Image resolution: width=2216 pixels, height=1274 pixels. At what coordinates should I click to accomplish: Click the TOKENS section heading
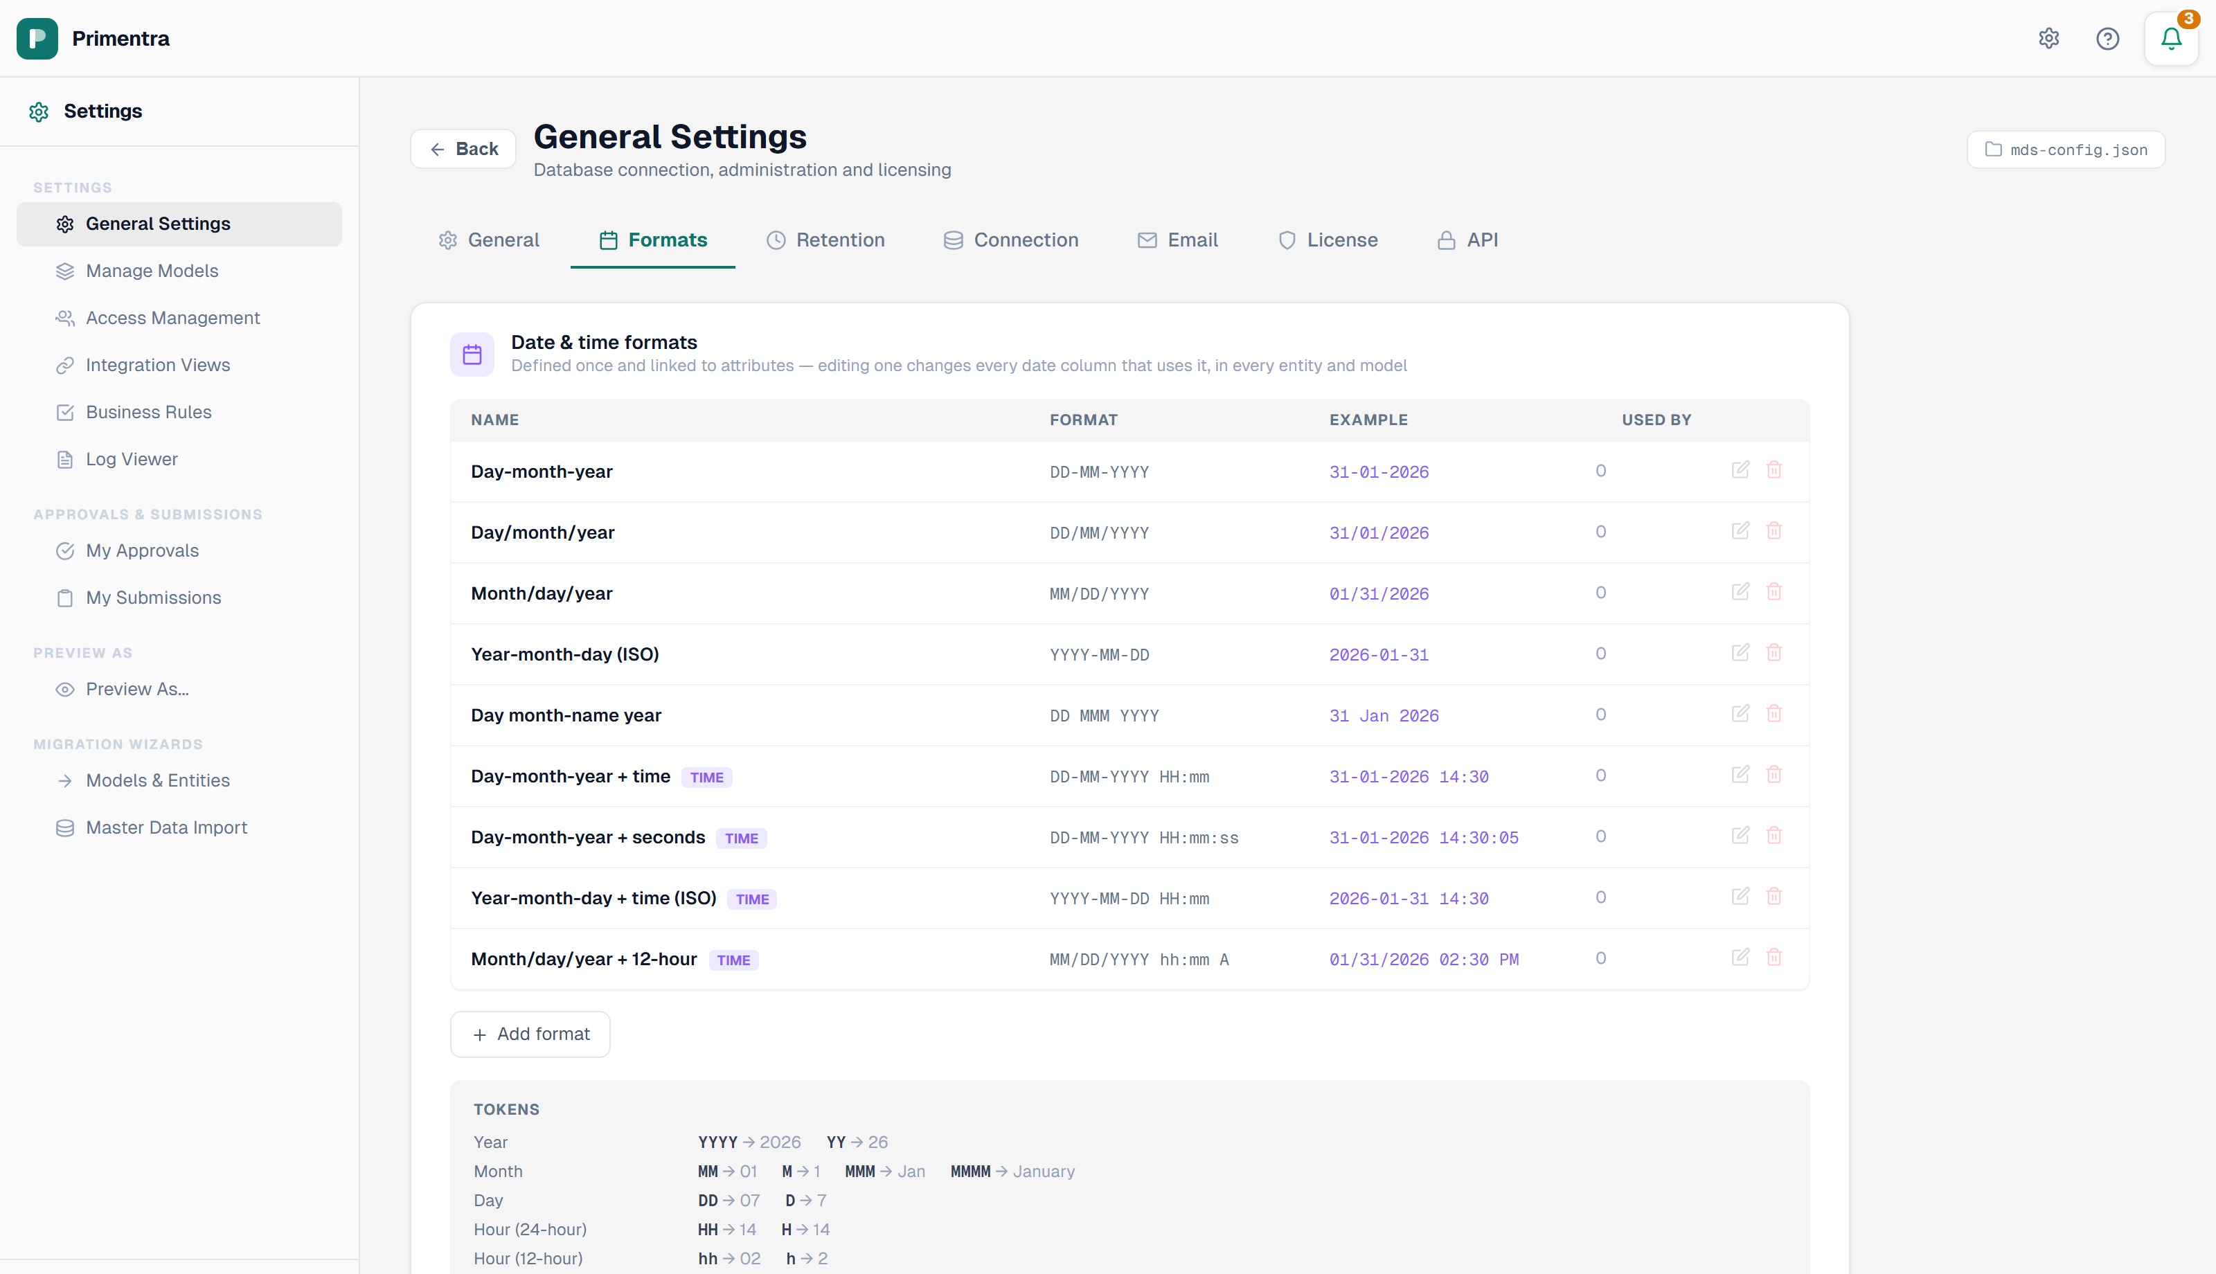coord(506,1109)
